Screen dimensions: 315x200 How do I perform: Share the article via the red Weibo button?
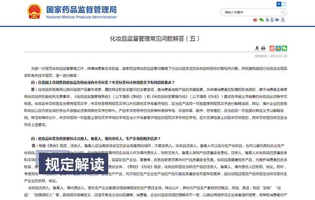[272, 48]
